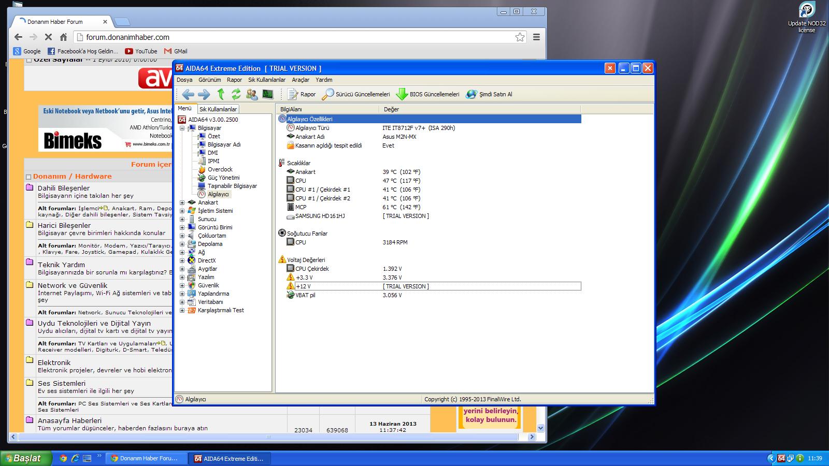Open Teknik Yardım forum link
Screen dimensions: 829x466
pos(61,265)
